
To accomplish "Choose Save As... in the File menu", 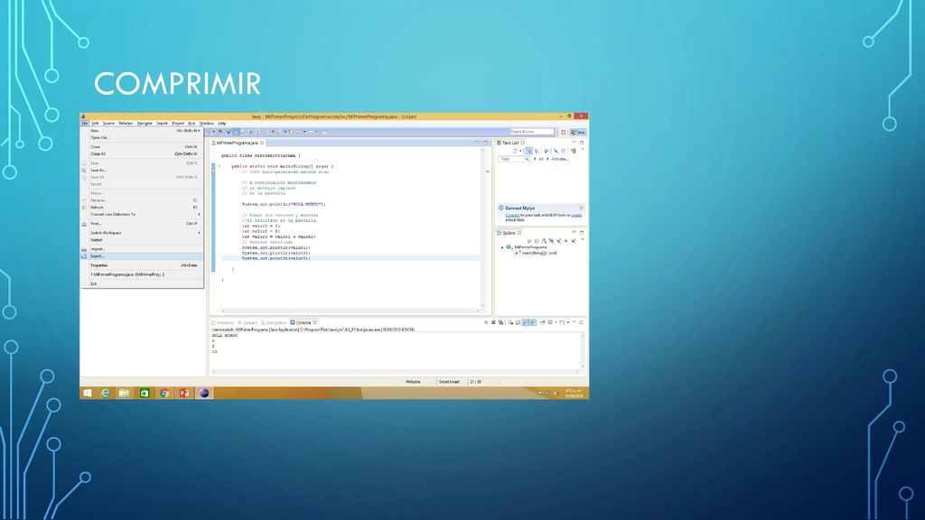I will [x=142, y=170].
